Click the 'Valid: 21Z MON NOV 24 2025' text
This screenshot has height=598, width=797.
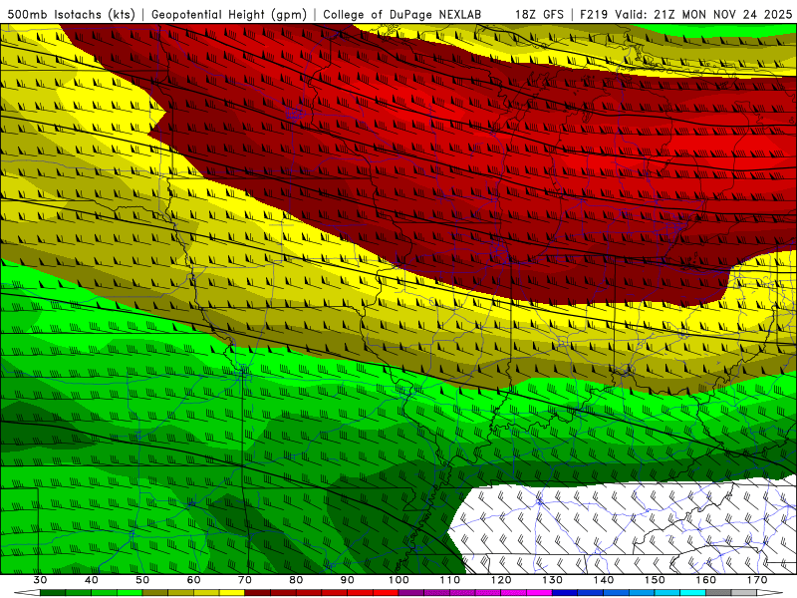click(x=703, y=14)
